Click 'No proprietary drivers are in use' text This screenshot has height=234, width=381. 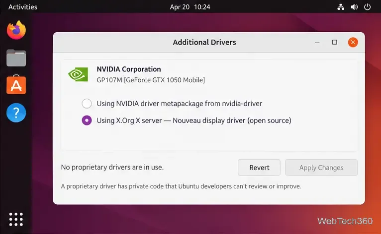112,167
